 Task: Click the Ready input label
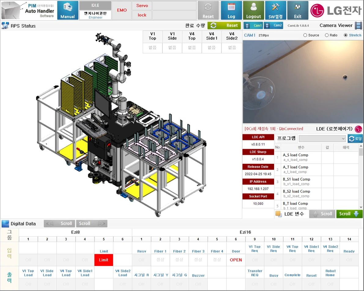[349, 251]
